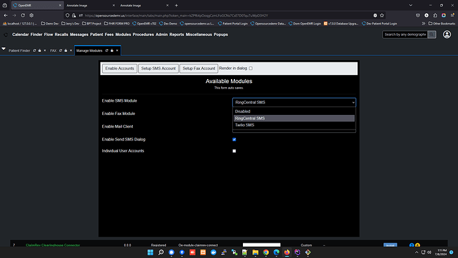The width and height of the screenshot is (458, 258).
Task: Focus the demographics search field
Action: tap(405, 35)
